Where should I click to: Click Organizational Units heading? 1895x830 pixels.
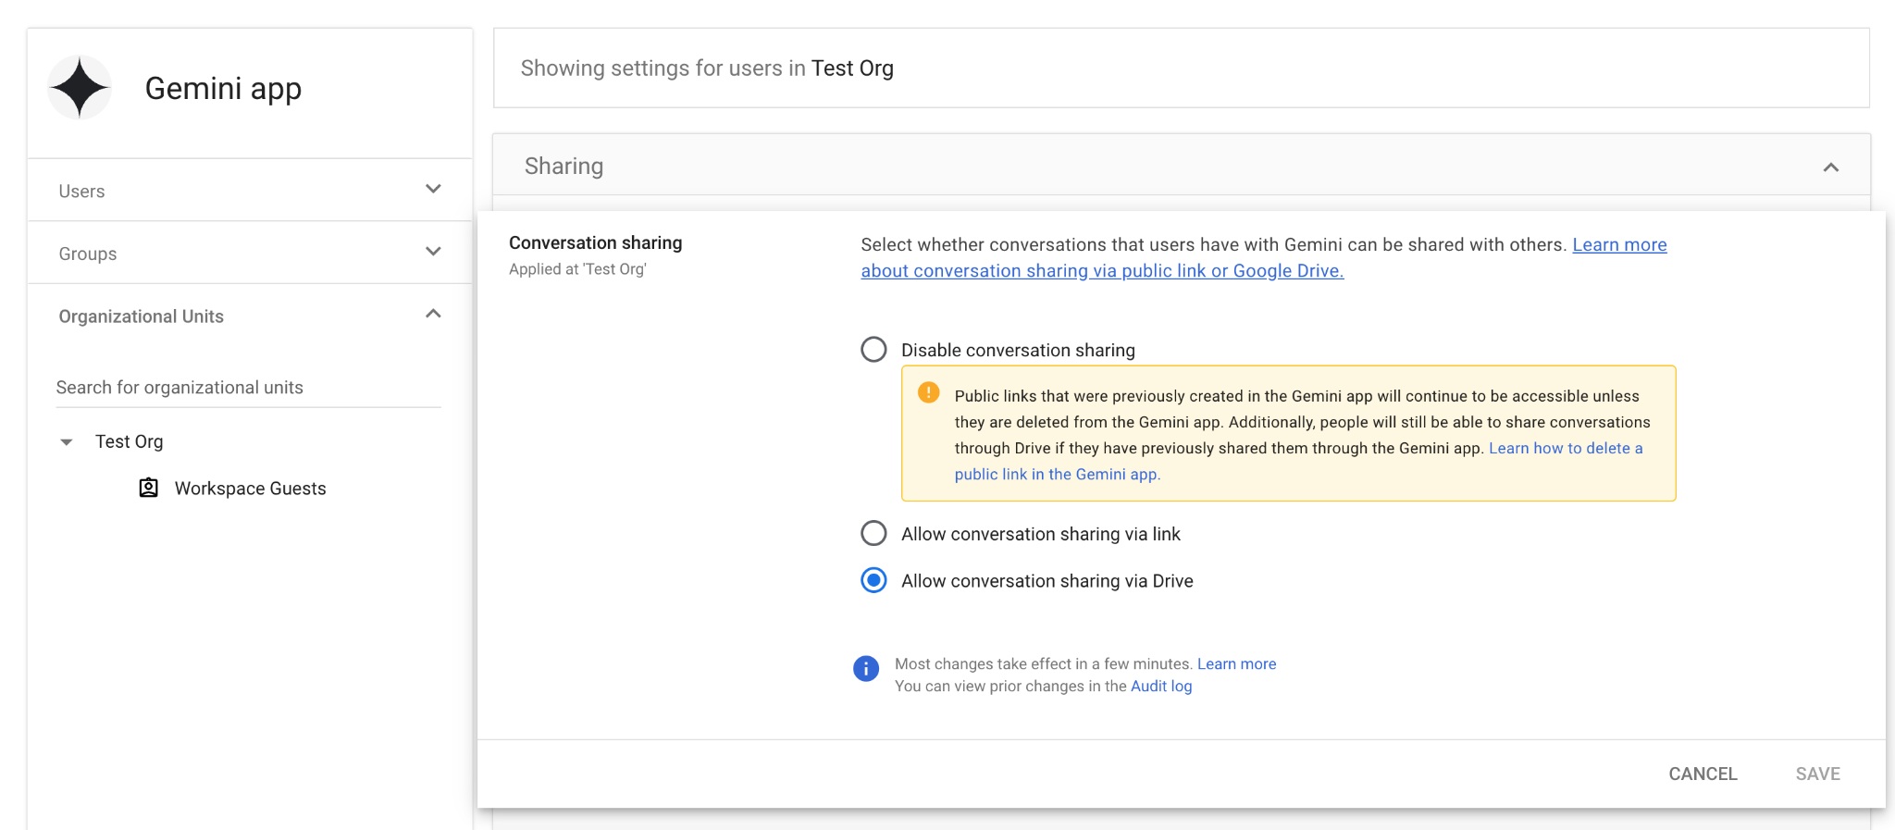(x=142, y=316)
